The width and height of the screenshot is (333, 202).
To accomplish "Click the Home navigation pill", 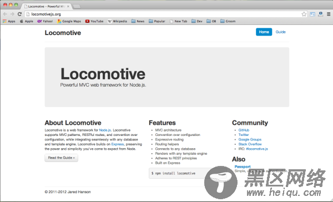I will 264,32.
